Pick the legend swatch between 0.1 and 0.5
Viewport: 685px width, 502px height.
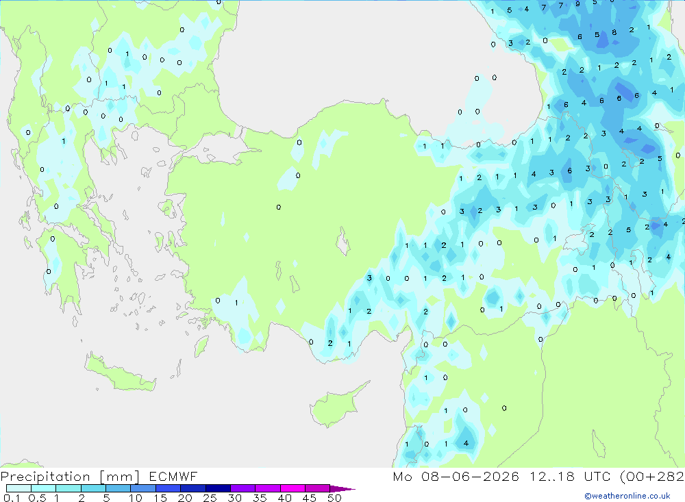click(18, 488)
